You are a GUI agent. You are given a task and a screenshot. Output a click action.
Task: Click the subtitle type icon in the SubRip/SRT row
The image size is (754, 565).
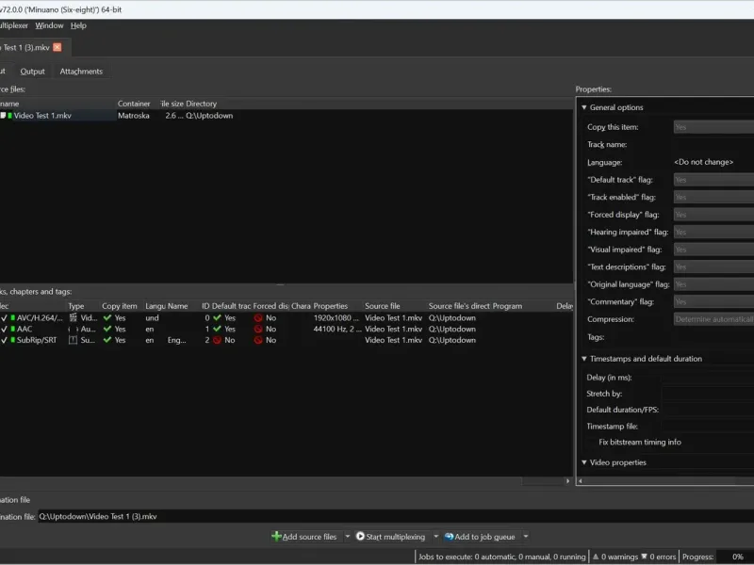[x=74, y=341]
